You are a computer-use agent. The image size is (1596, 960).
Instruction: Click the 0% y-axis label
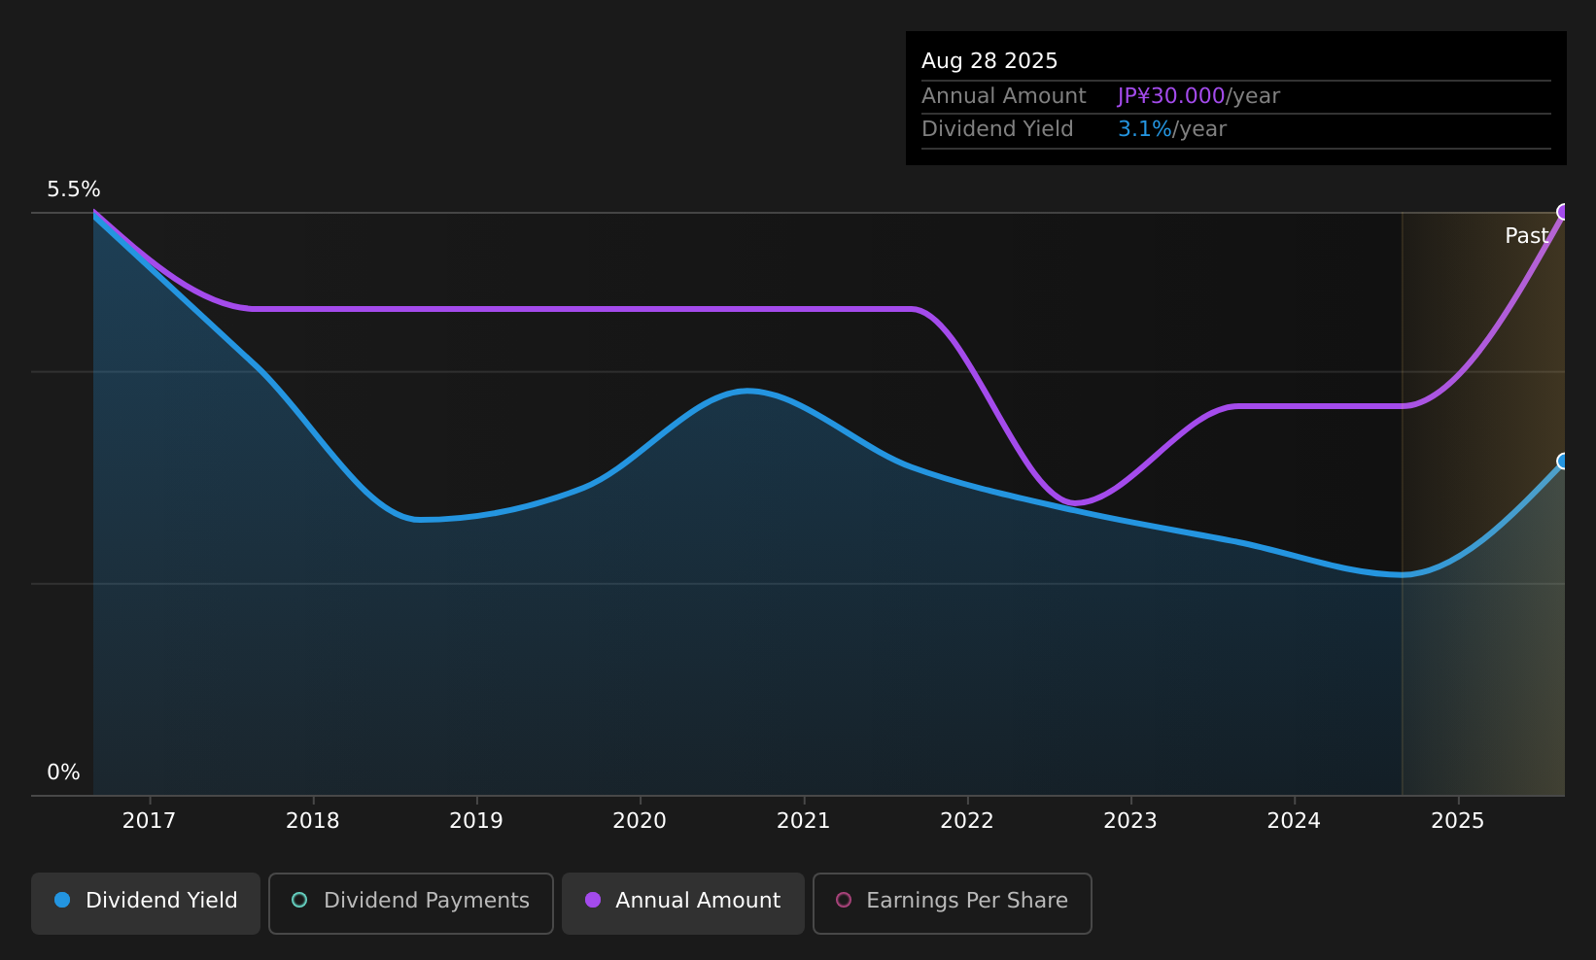click(x=63, y=772)
